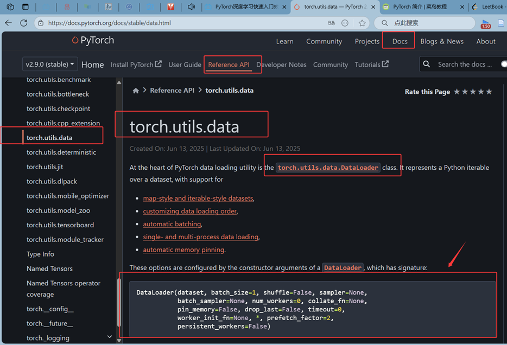Rate this page with the third star

coord(473,92)
